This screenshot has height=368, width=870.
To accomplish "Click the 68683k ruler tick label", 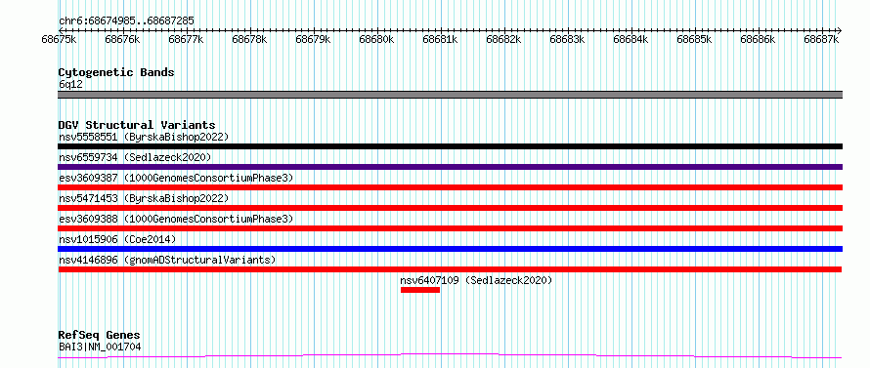I will [568, 39].
